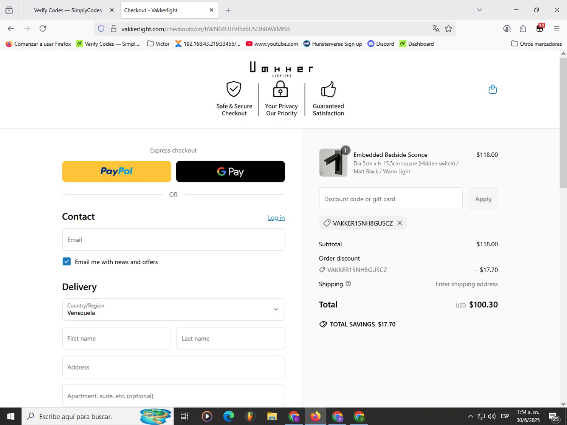The height and width of the screenshot is (425, 567).
Task: Open the Verify Codes bookmark in the bookmarks bar
Action: click(x=108, y=44)
